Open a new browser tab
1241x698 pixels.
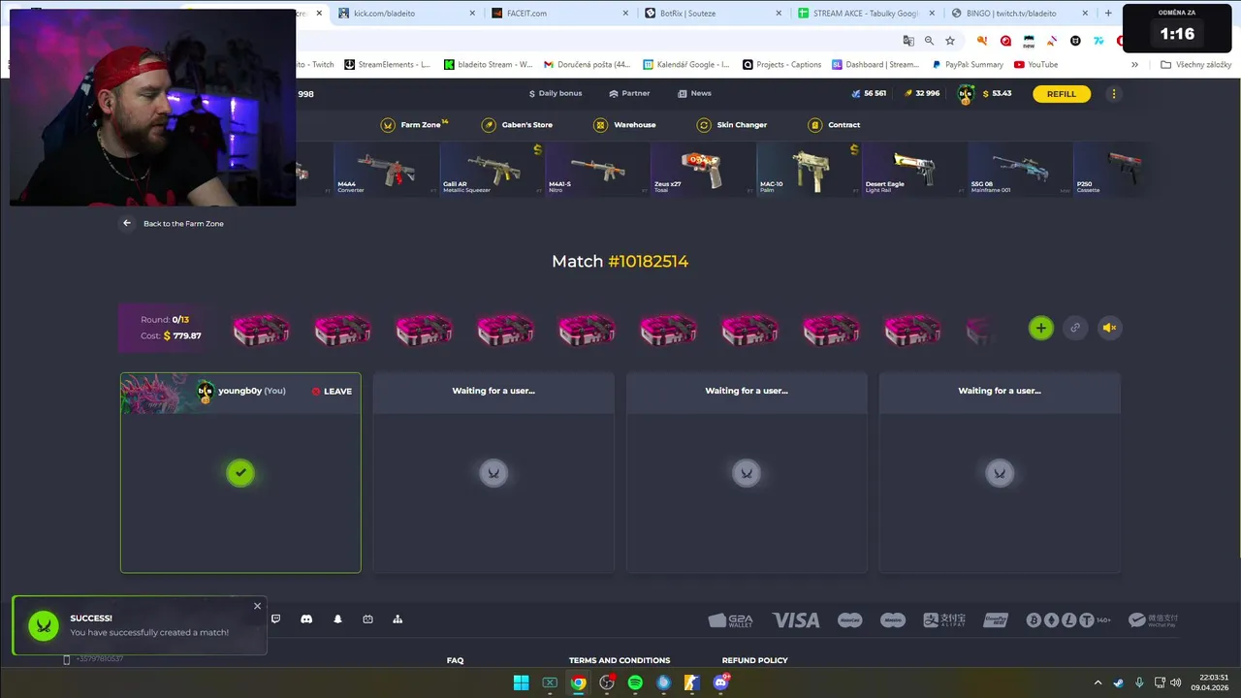point(1108,14)
